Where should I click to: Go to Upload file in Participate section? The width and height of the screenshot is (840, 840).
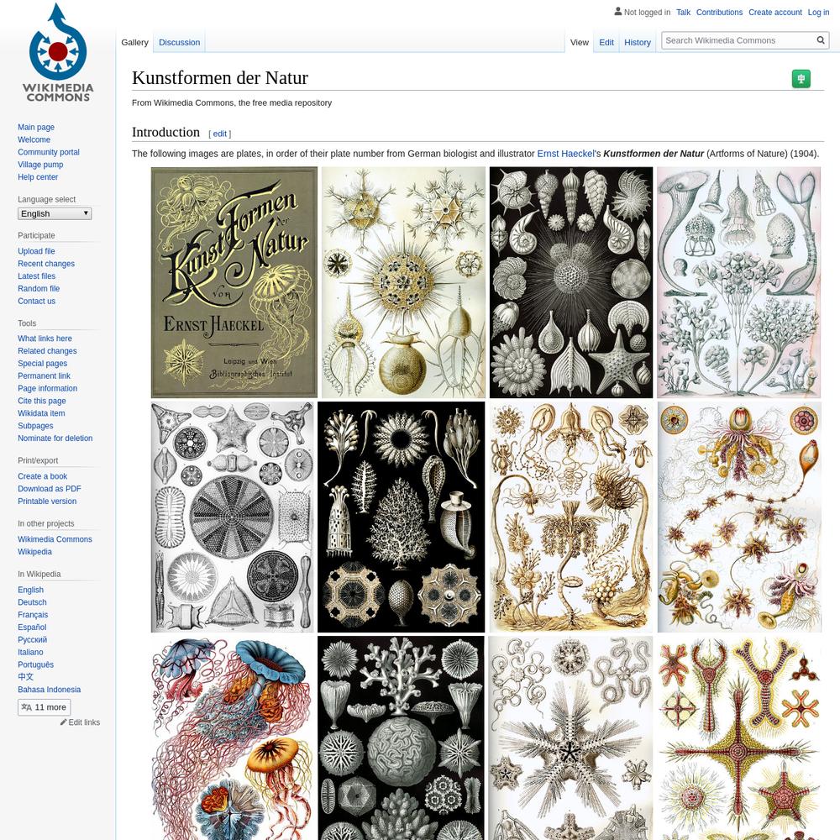(36, 251)
